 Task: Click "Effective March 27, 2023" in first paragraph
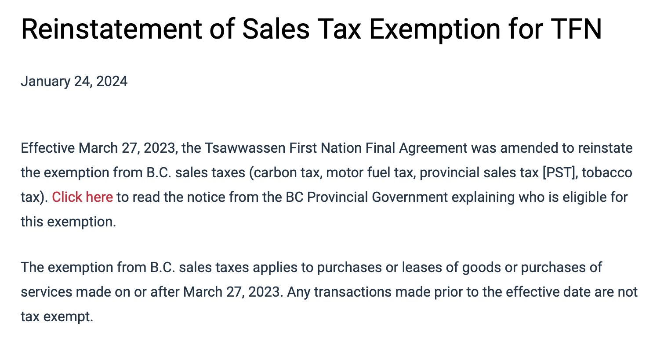point(99,148)
